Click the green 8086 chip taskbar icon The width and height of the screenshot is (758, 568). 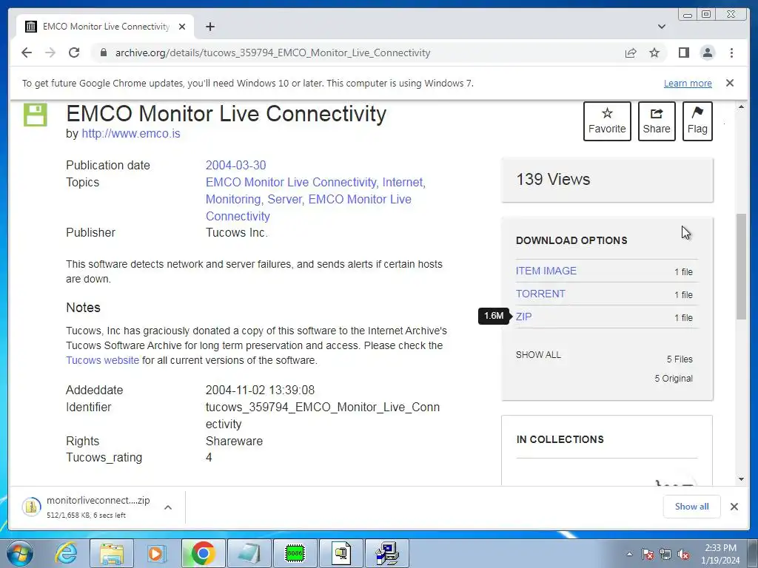click(295, 553)
